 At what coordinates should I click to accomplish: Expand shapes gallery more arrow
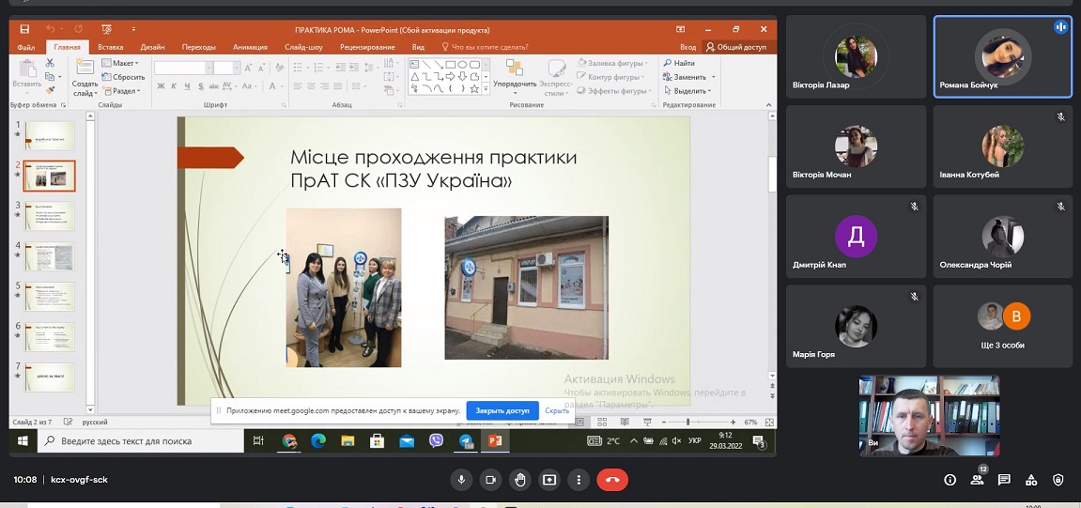[x=486, y=89]
